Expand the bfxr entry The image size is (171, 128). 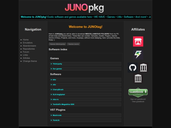click(85, 80)
